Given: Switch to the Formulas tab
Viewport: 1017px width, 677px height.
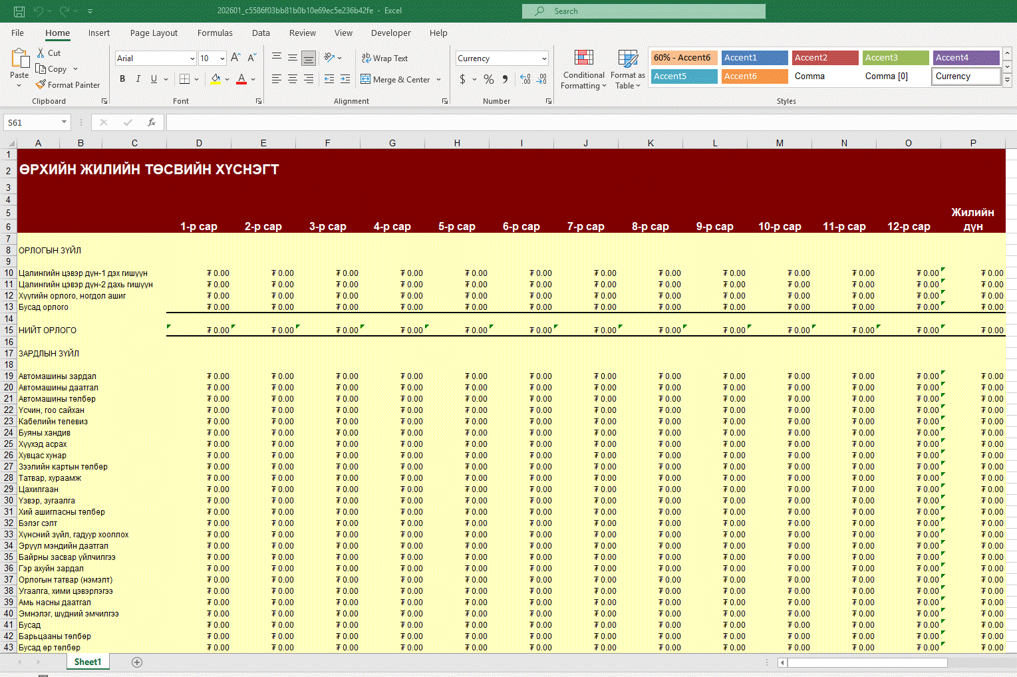Looking at the screenshot, I should point(215,33).
